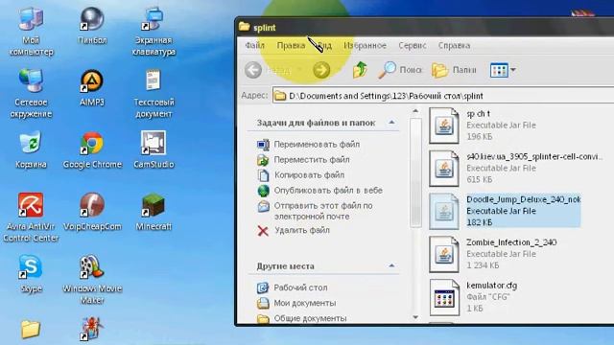Open the Сервис menu
The width and height of the screenshot is (614, 345).
[413, 45]
